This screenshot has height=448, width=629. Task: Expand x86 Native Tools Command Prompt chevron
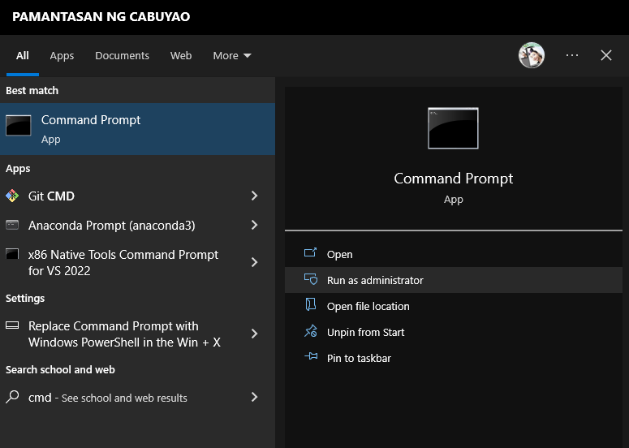pyautogui.click(x=254, y=262)
